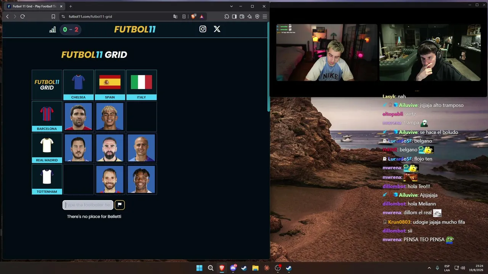This screenshot has height=274, width=488.
Task: Open a new browser tab
Action: 71,6
